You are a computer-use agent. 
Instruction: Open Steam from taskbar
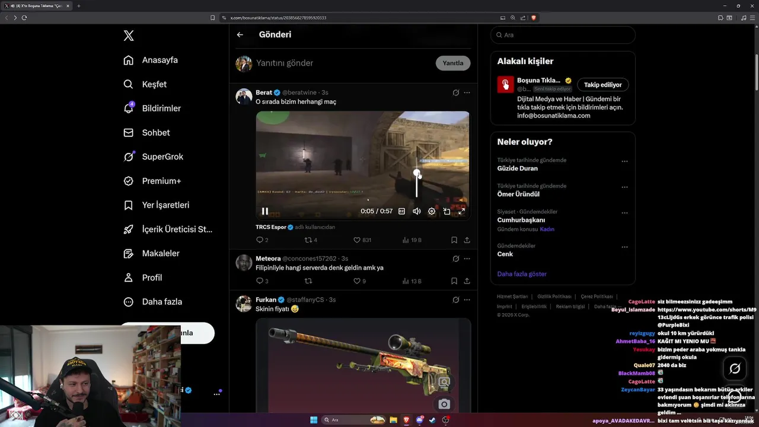432,420
